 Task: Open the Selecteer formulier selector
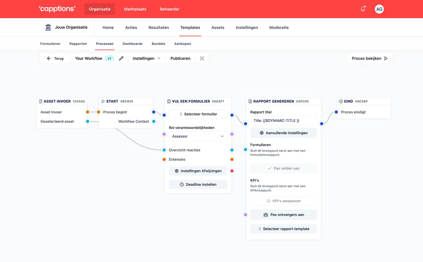(198, 114)
